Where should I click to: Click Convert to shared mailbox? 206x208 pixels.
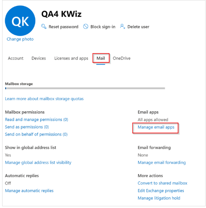pyautogui.click(x=162, y=183)
